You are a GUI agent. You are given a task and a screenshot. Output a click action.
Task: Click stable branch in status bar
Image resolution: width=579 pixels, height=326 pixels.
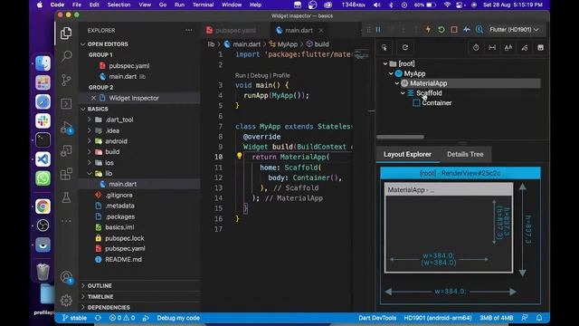click(74, 318)
